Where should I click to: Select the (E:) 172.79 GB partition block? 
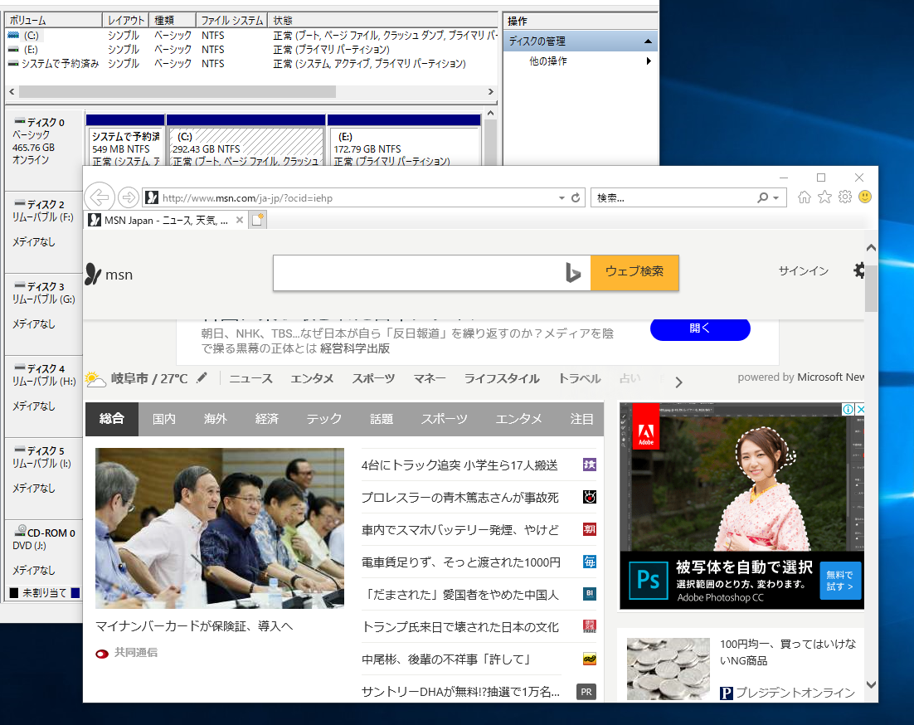(x=405, y=140)
